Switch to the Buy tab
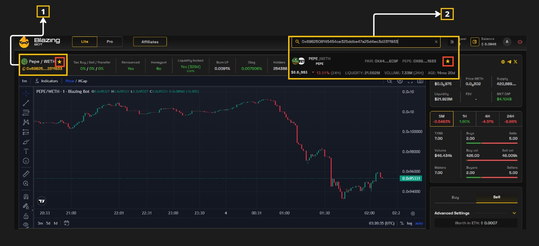Image resolution: width=539 pixels, height=246 pixels. point(455,197)
